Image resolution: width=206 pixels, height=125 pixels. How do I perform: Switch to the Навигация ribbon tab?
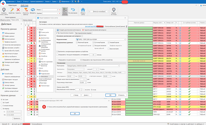pyautogui.click(x=13, y=5)
